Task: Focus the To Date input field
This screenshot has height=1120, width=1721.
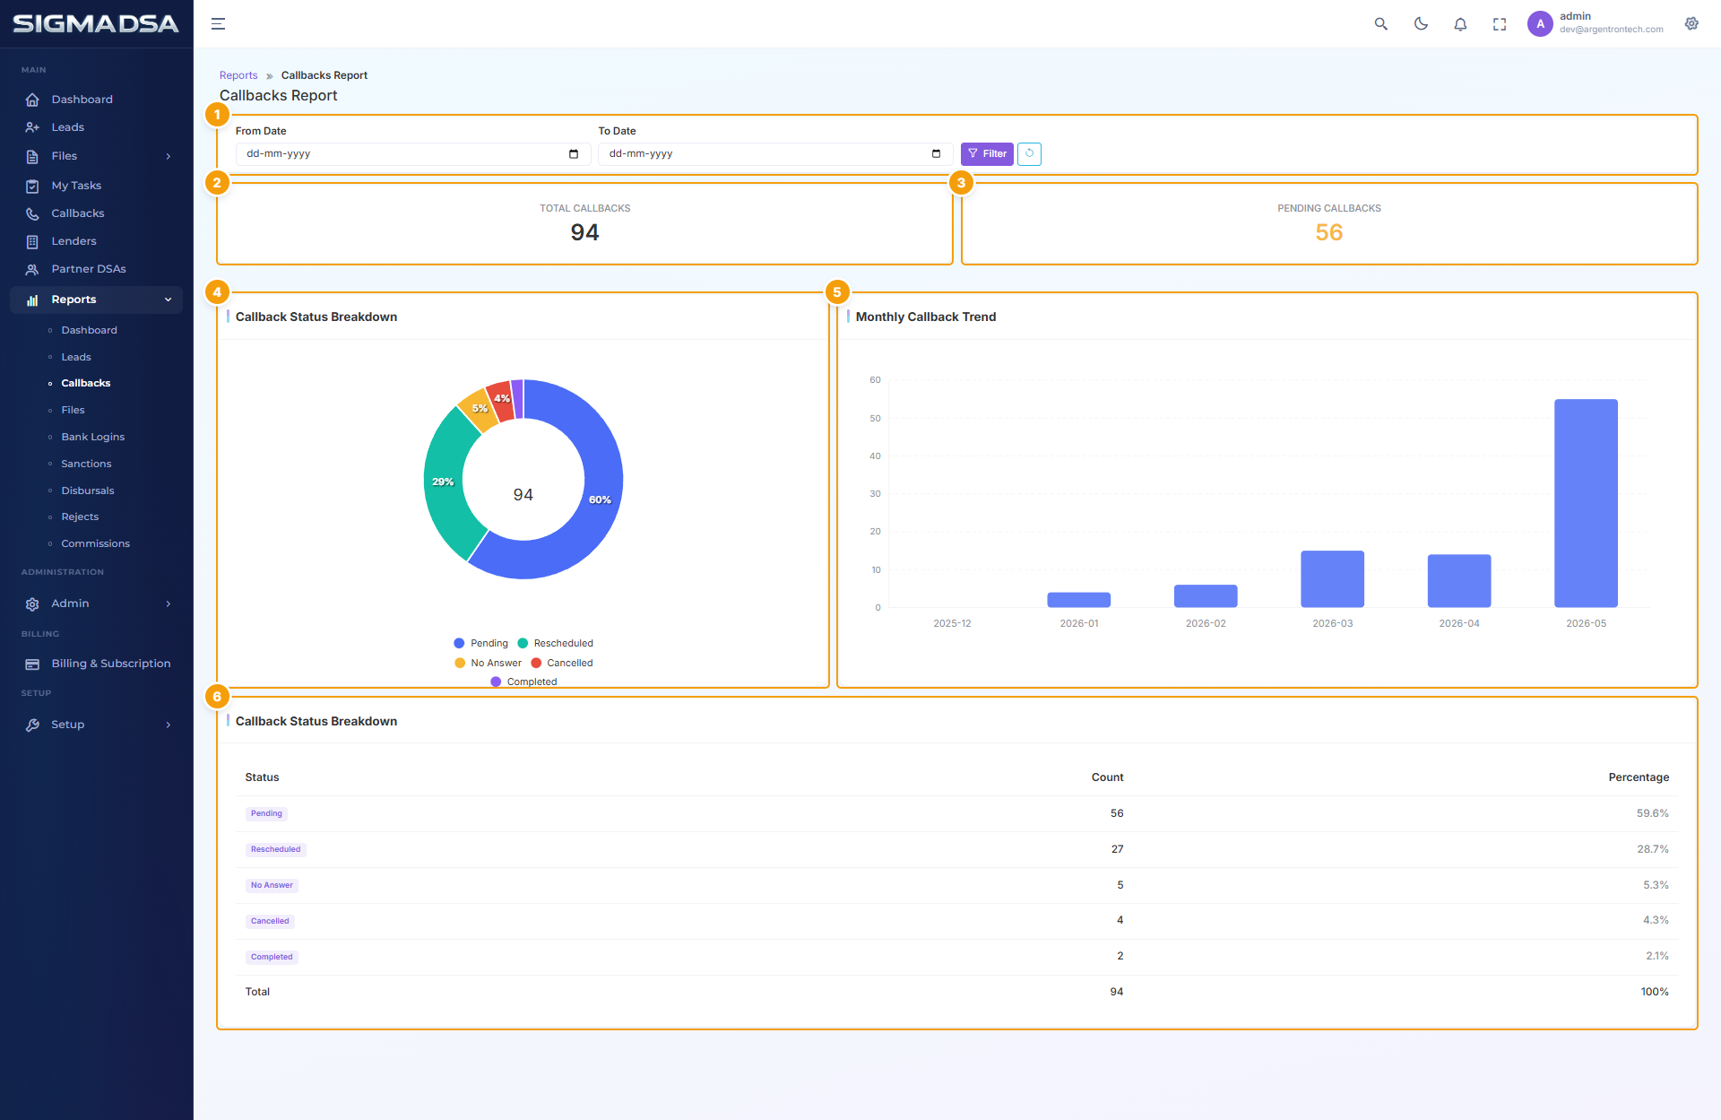Action: pyautogui.click(x=775, y=154)
